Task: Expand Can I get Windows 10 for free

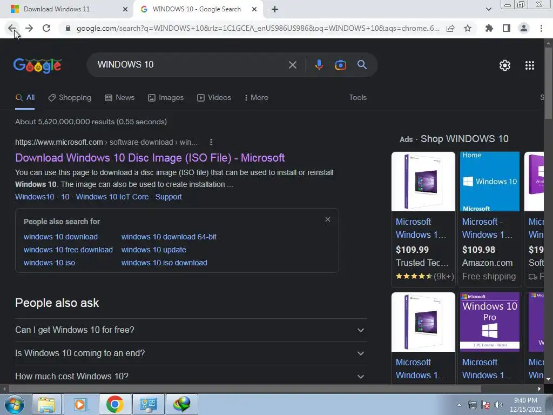Action: click(x=191, y=330)
